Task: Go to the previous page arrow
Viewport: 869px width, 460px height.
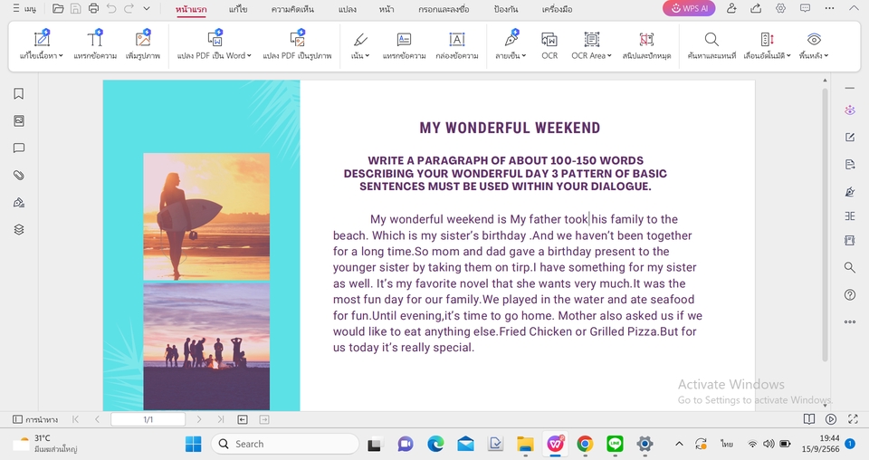Action: (x=97, y=419)
